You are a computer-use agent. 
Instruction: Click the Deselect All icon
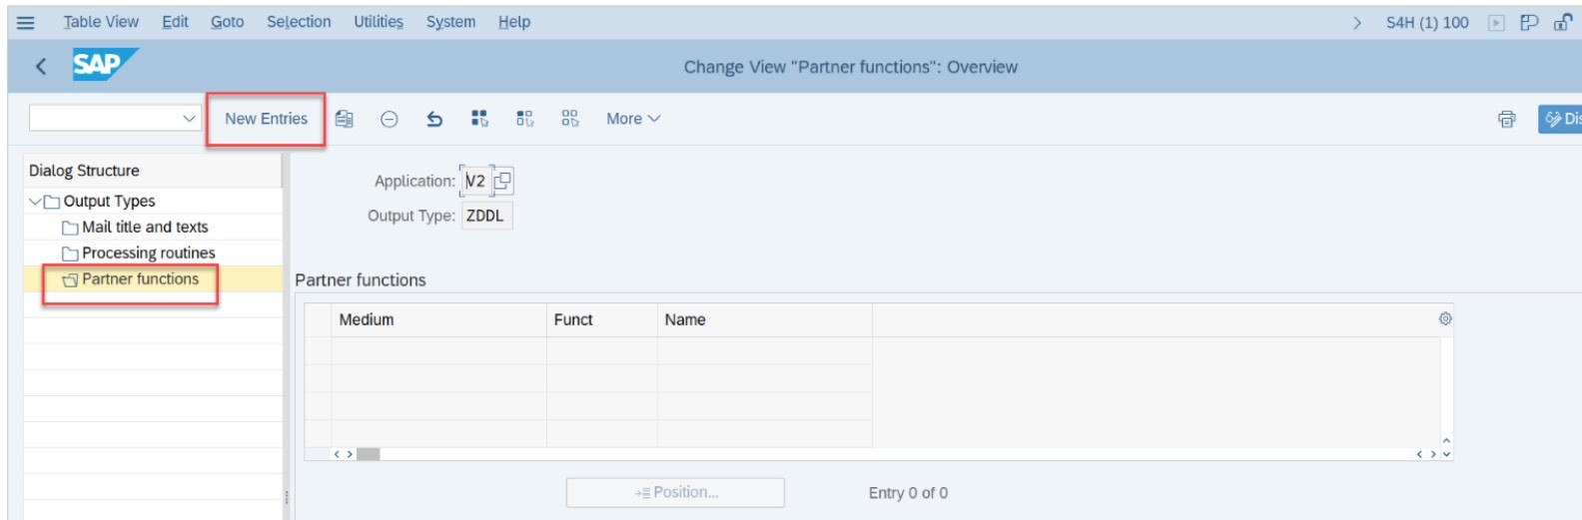click(569, 119)
